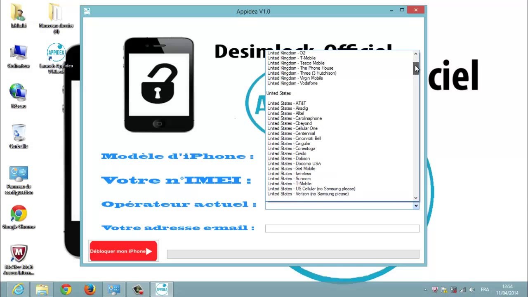The height and width of the screenshot is (297, 528).
Task: Click the operator list scrollbar up arrow
Action: pos(416,54)
